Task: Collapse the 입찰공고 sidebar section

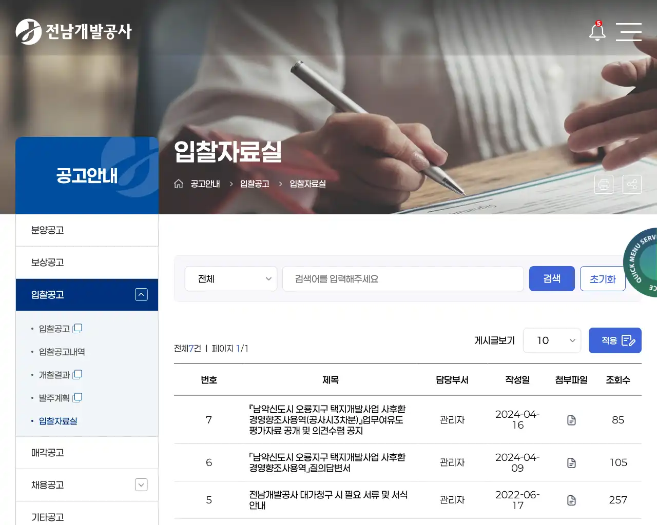Action: [141, 294]
